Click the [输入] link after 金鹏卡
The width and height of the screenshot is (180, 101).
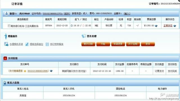click(127, 13)
